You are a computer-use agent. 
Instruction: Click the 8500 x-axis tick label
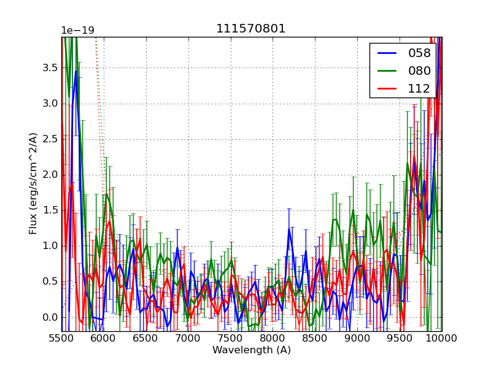tap(315, 338)
